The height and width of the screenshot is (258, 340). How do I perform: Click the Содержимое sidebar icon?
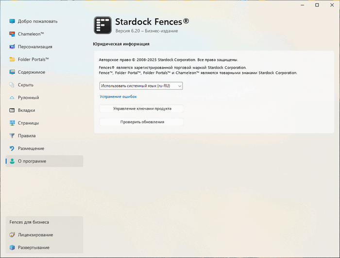click(13, 72)
